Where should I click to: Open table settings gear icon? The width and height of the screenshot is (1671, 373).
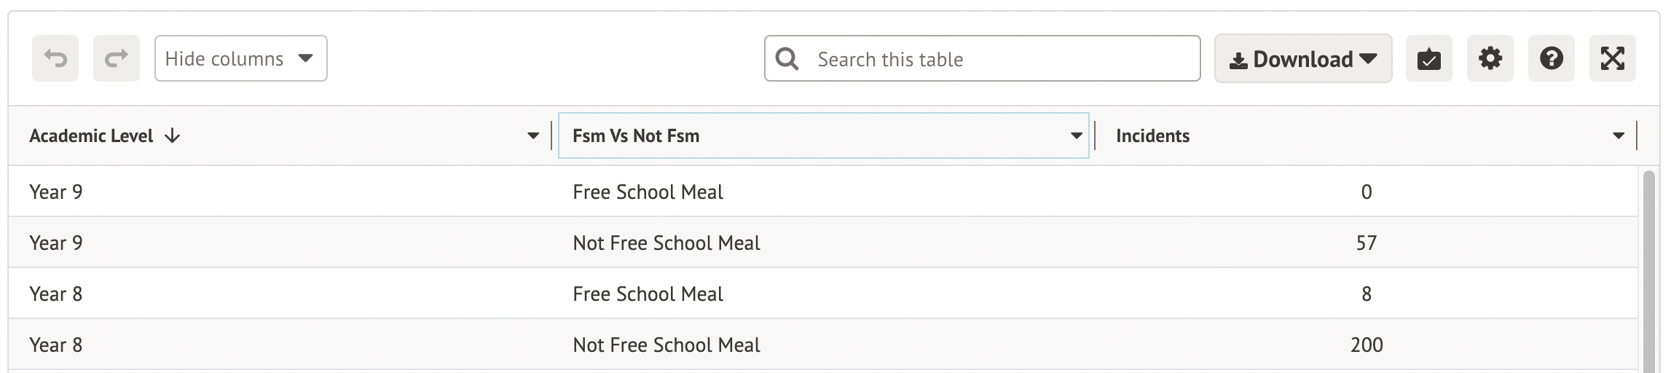click(x=1490, y=58)
